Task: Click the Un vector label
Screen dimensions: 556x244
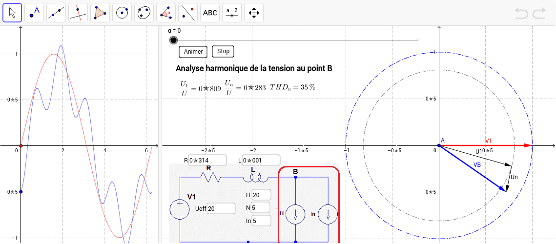Action: 514,177
